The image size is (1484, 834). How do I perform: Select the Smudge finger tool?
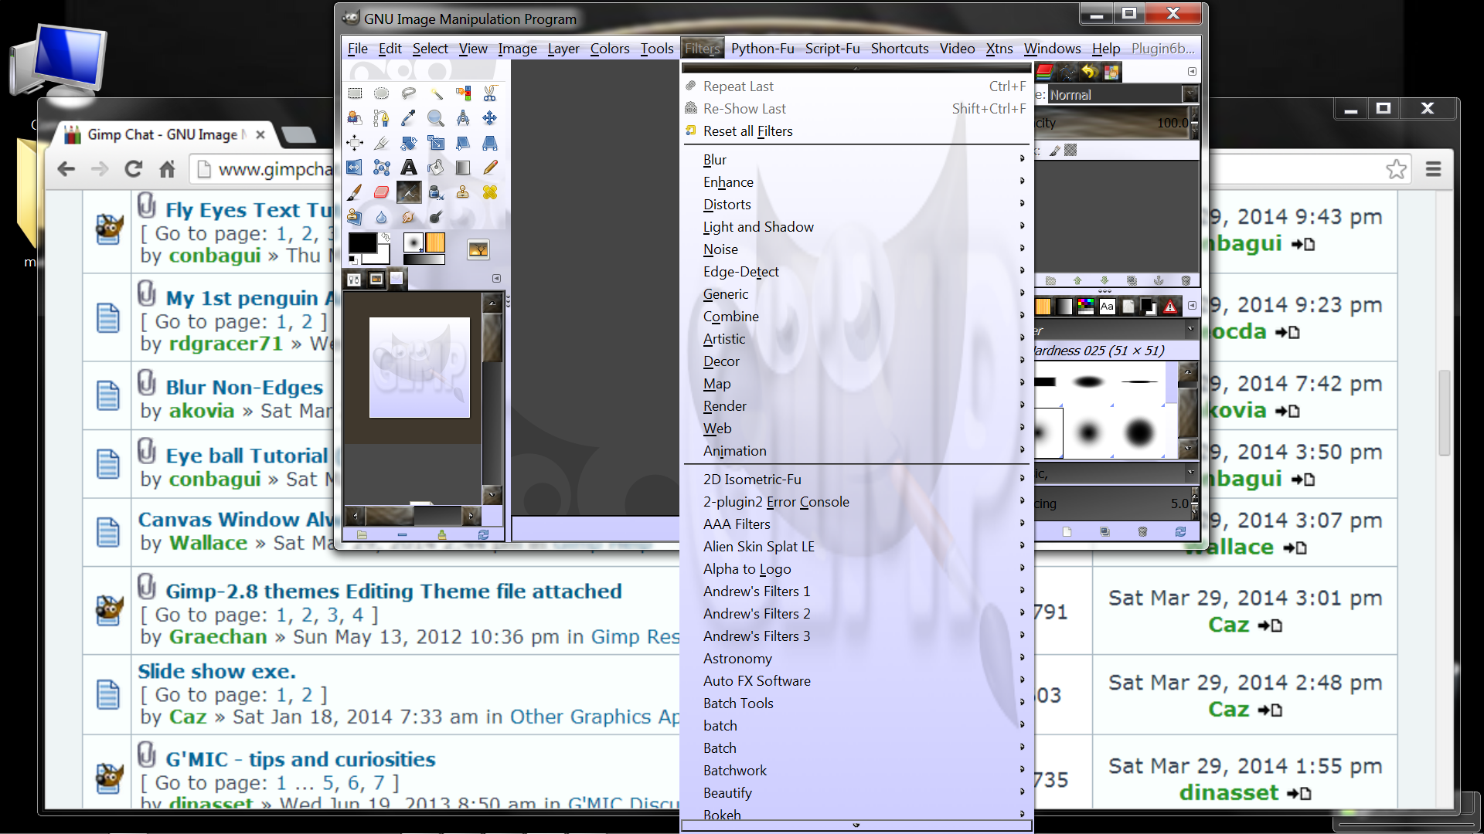point(408,217)
